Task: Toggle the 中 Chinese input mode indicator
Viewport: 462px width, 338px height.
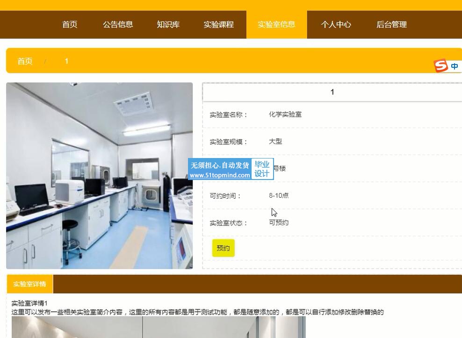Action: click(455, 66)
